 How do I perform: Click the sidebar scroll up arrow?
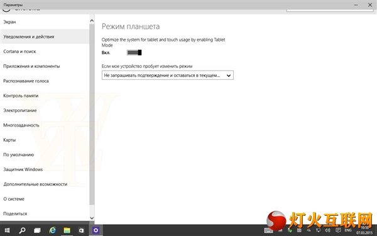pos(92,21)
